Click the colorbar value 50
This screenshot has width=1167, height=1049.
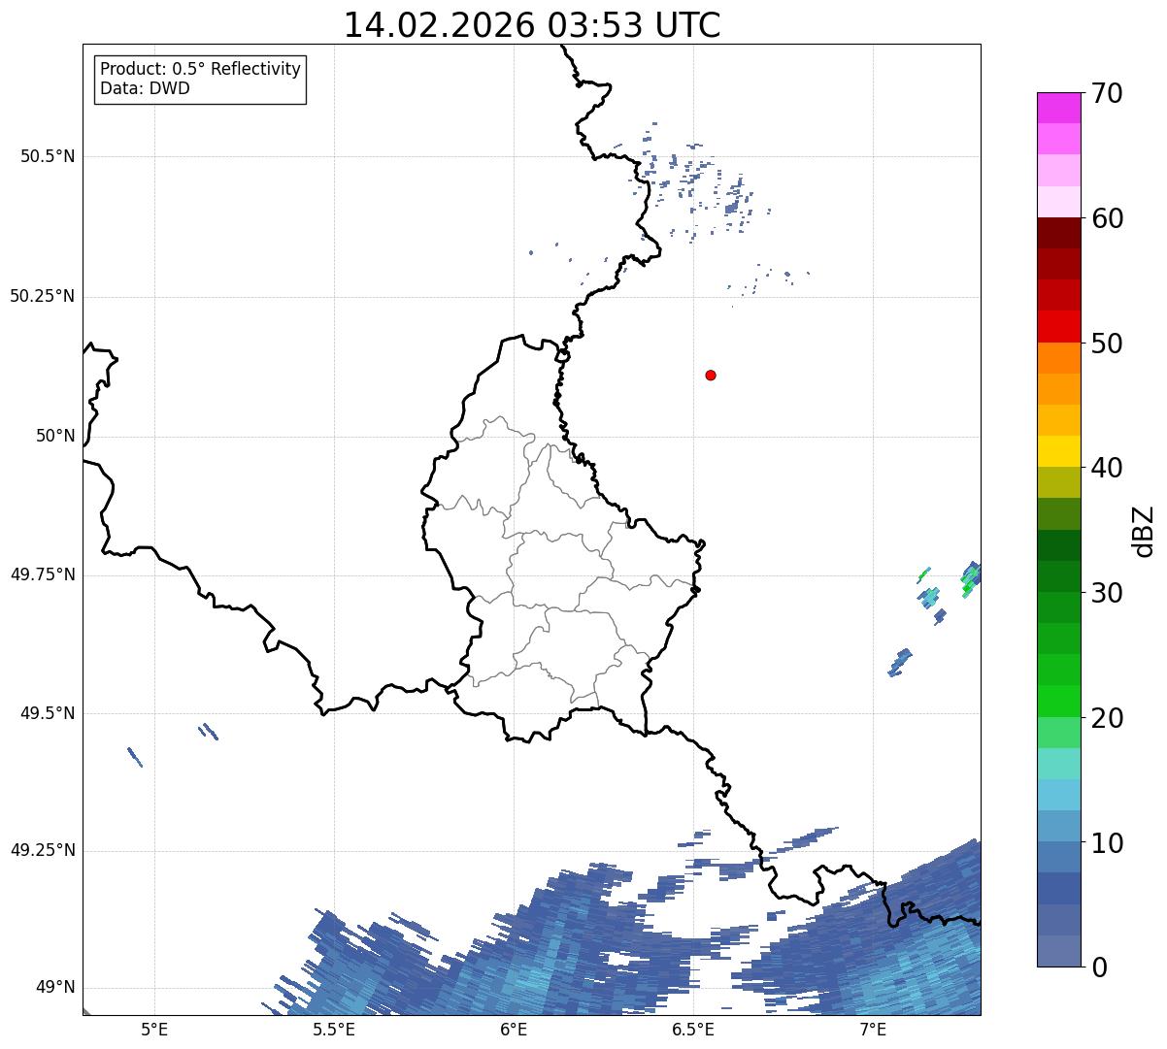(1108, 344)
